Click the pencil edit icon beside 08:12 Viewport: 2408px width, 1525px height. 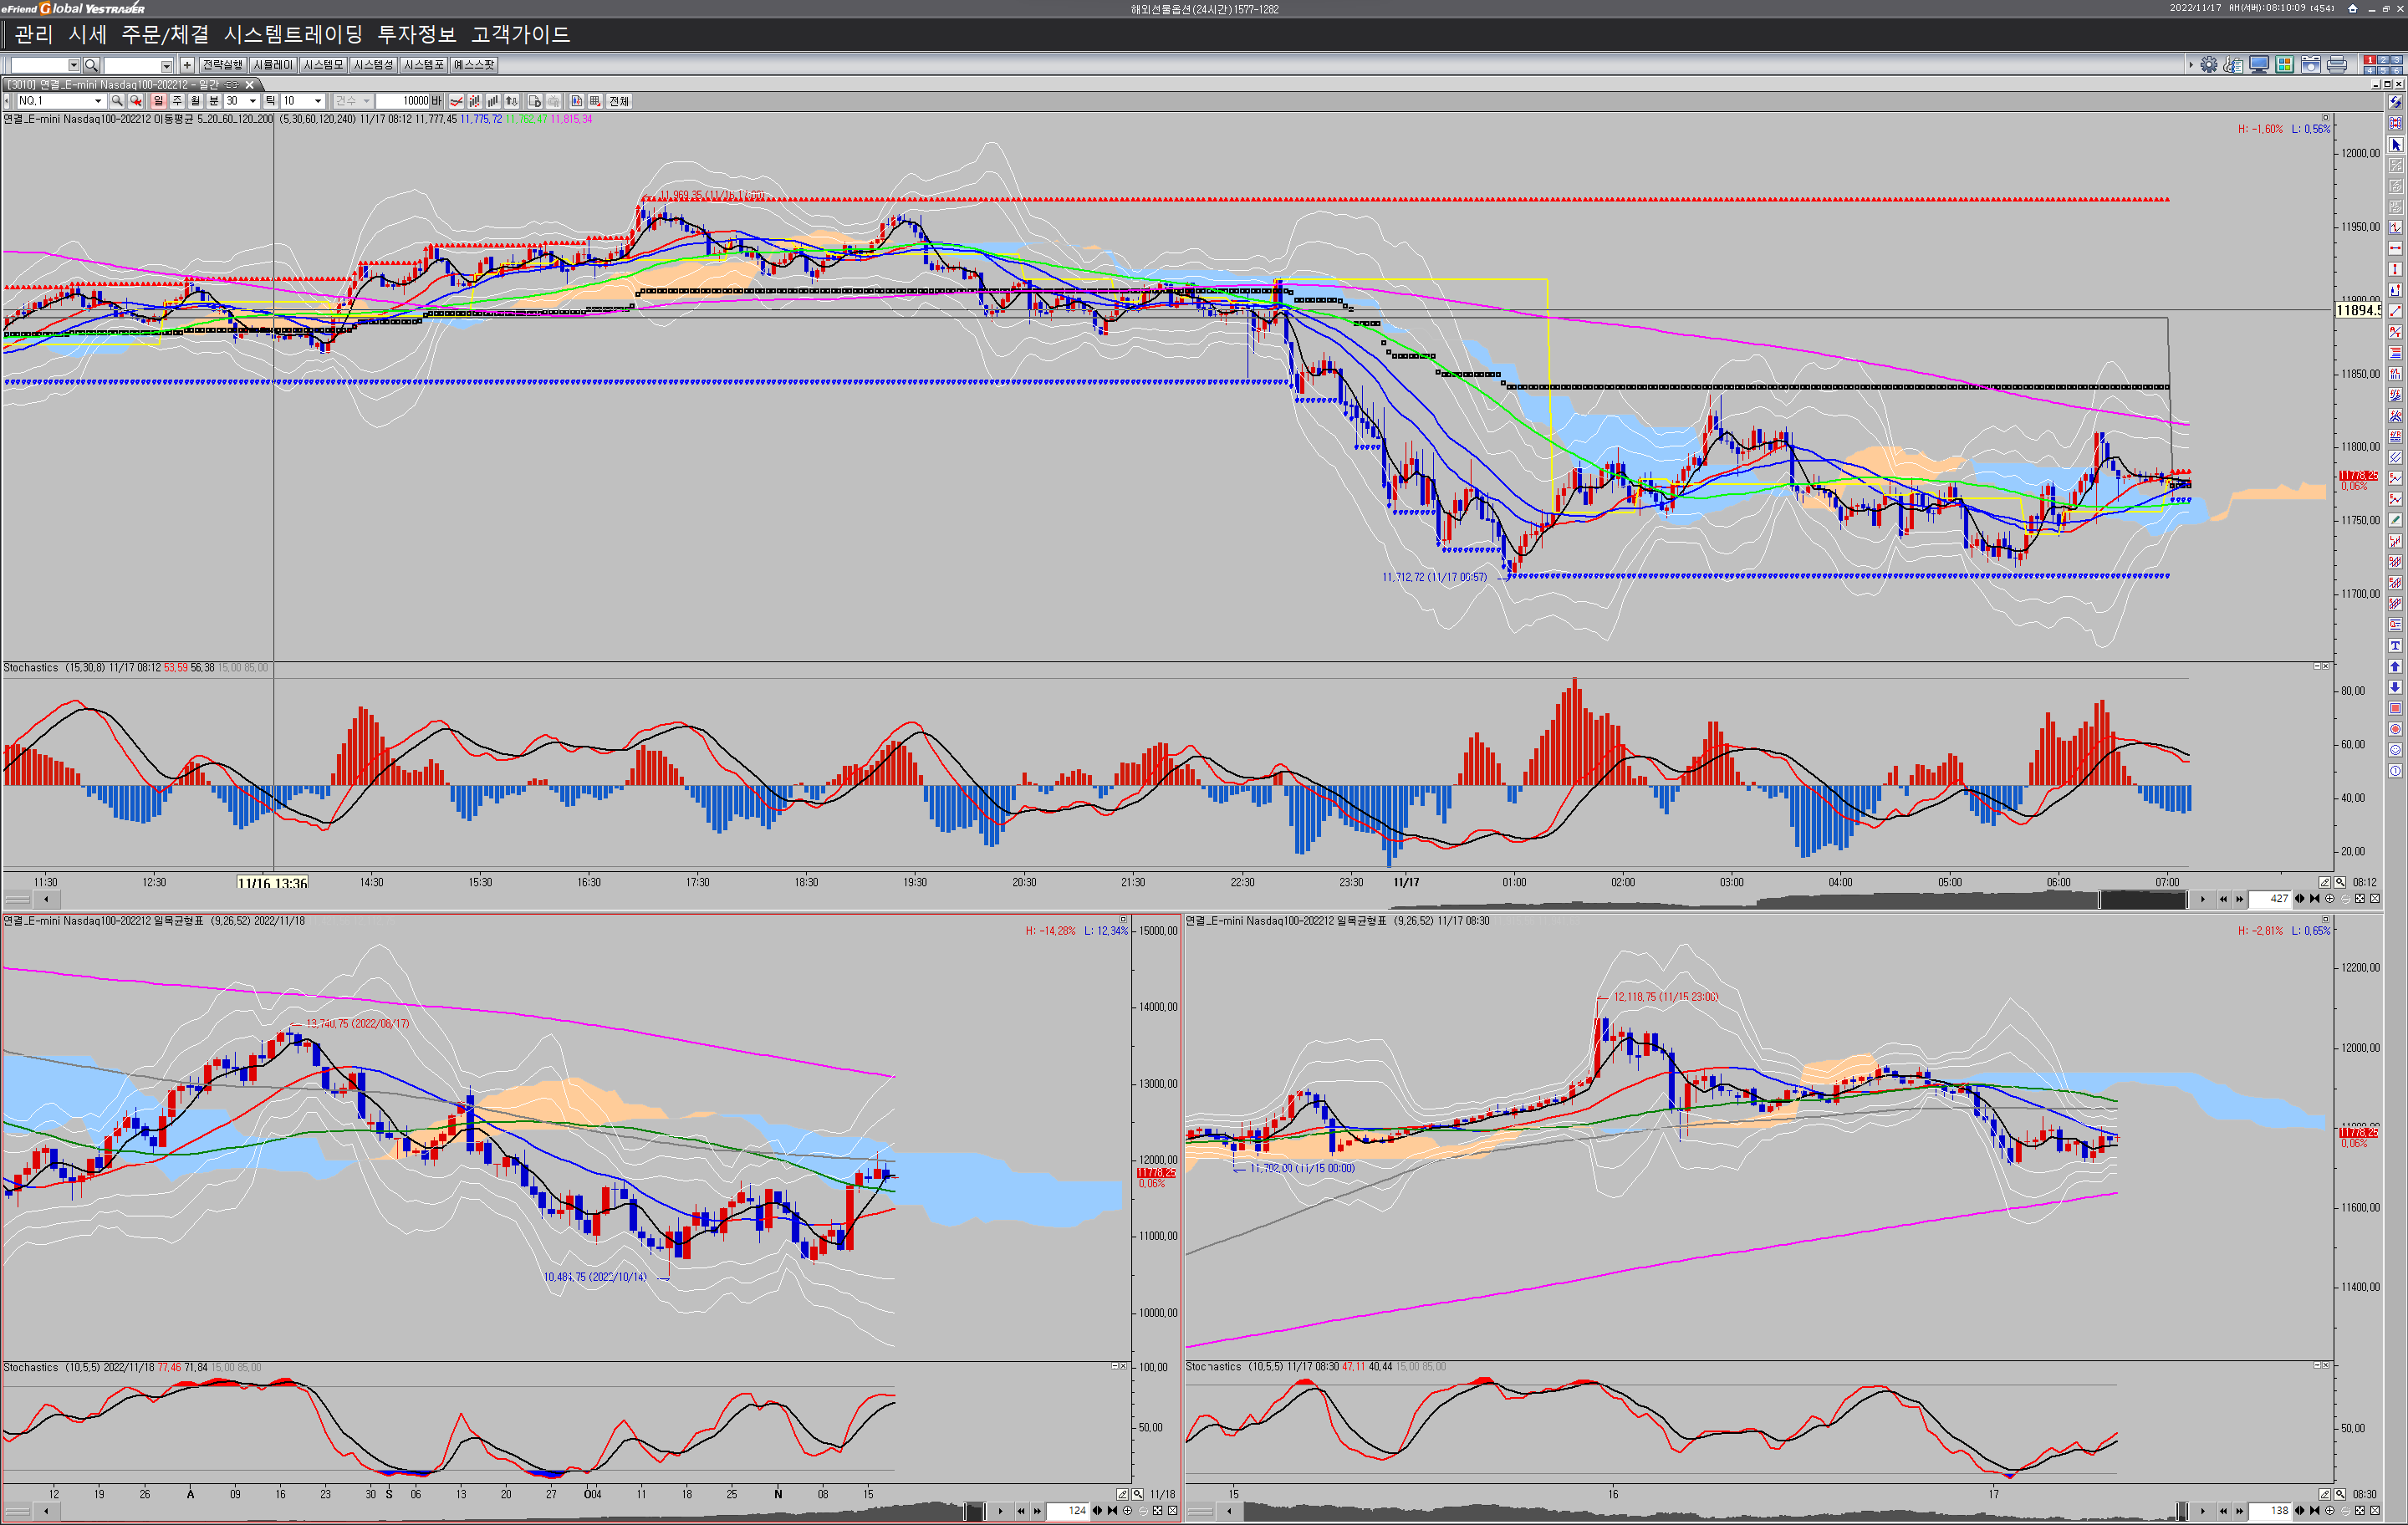(x=2324, y=882)
